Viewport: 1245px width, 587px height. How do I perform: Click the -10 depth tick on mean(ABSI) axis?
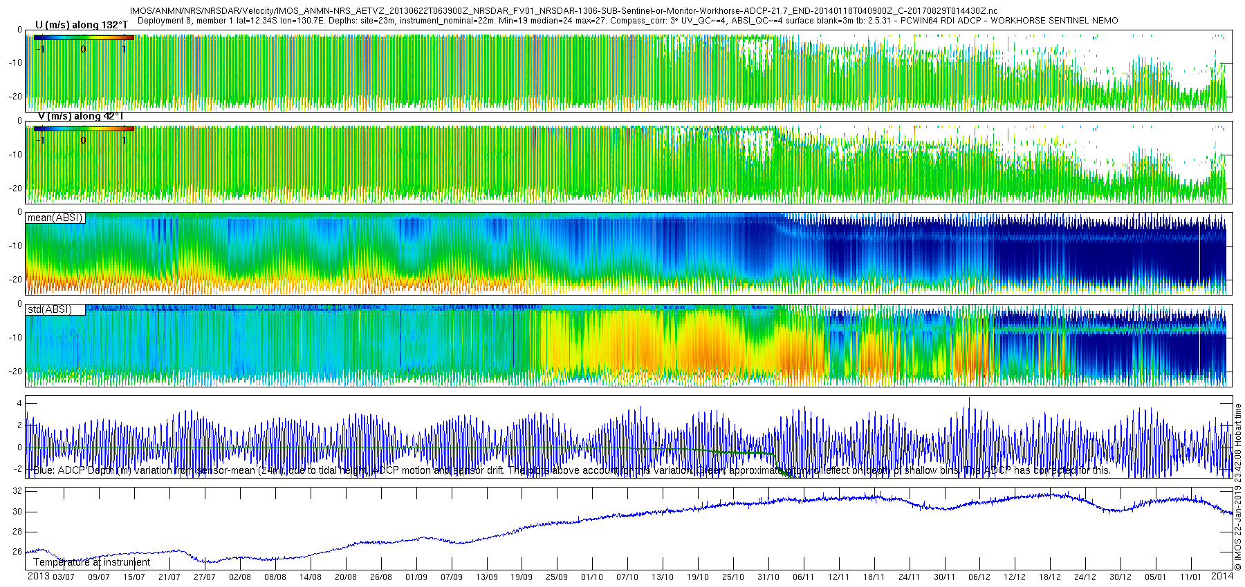15,246
